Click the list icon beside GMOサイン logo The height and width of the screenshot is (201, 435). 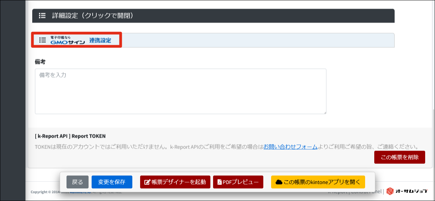pos(42,40)
